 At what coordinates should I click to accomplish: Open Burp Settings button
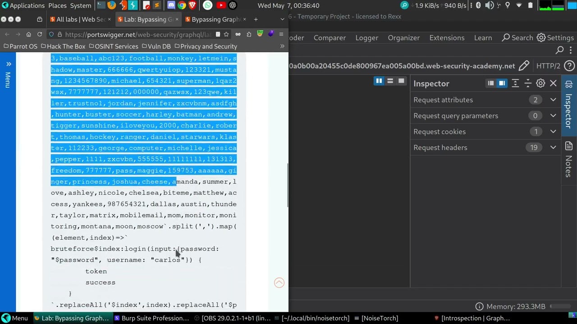click(555, 38)
